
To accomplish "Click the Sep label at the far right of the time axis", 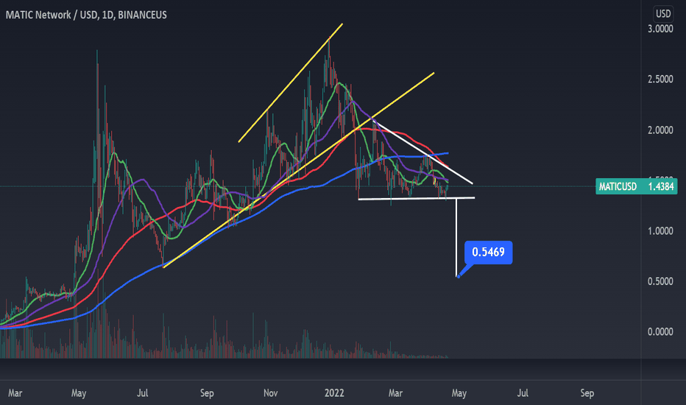I will [587, 393].
